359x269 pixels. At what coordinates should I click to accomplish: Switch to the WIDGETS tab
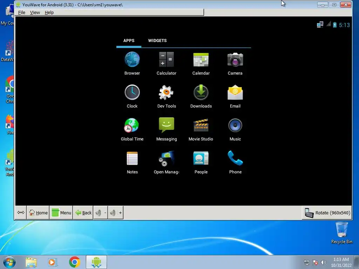tap(157, 41)
